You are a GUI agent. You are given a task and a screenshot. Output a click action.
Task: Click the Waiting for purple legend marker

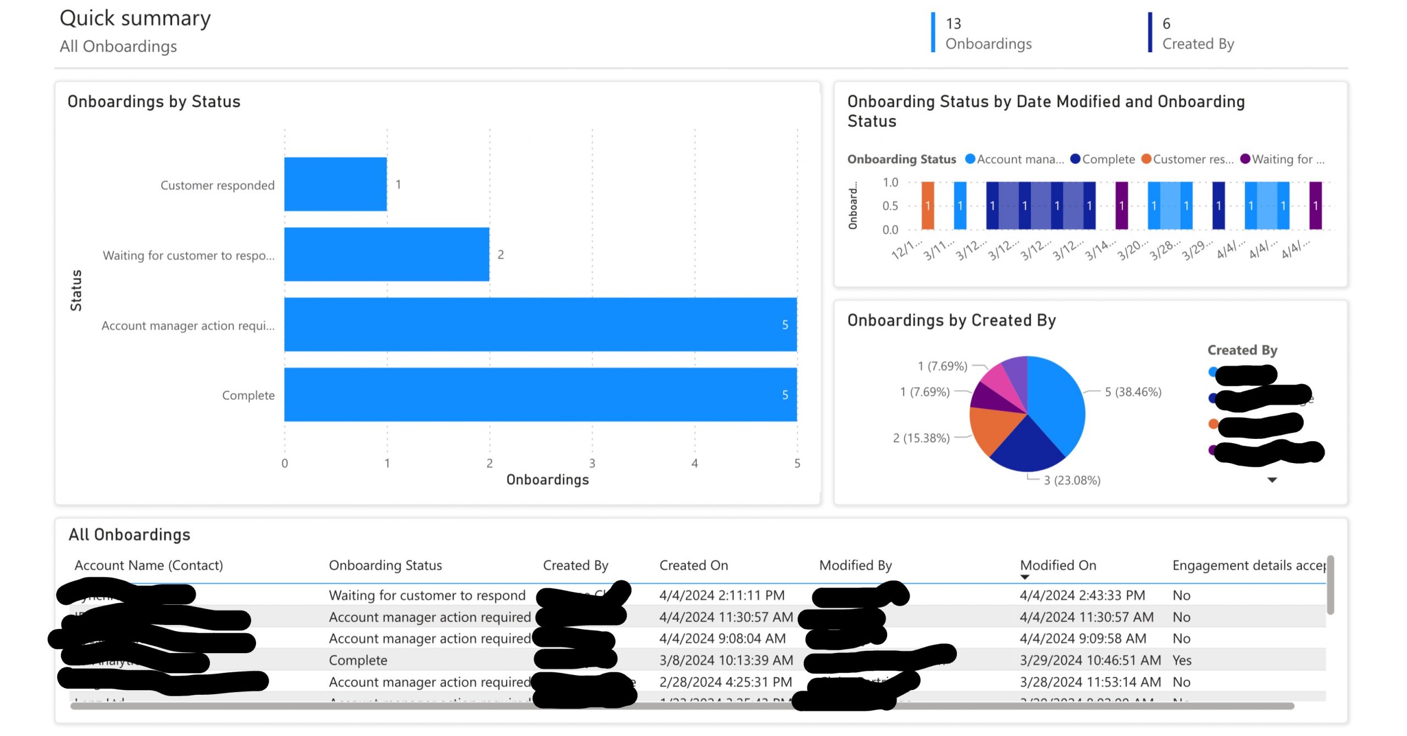[x=1245, y=159]
